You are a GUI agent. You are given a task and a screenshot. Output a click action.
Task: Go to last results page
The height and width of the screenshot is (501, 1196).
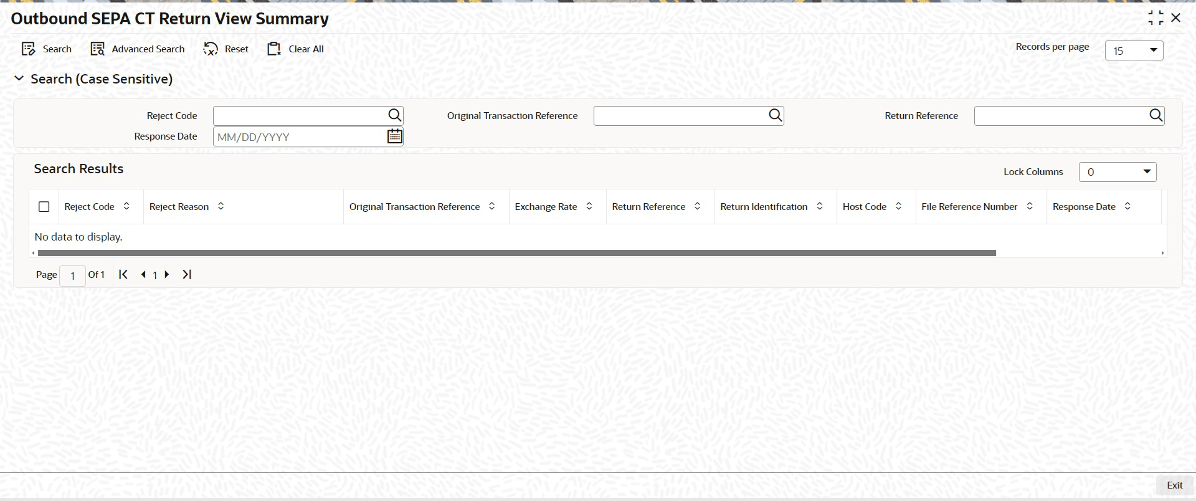pyautogui.click(x=187, y=274)
